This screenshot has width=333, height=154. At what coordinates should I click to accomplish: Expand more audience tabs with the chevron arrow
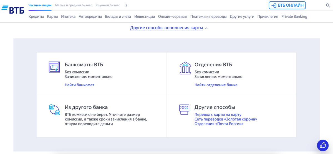pos(127,6)
